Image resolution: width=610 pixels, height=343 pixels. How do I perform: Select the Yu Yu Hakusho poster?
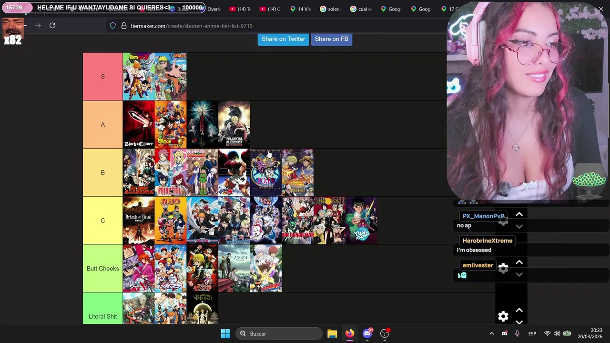[361, 221]
